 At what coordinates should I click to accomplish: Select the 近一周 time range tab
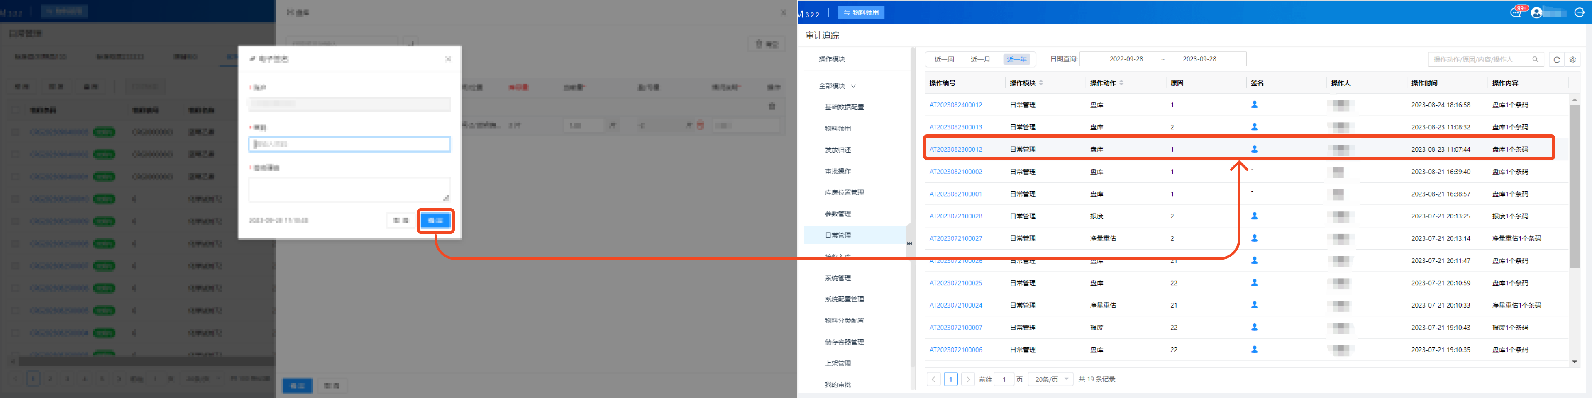click(944, 59)
